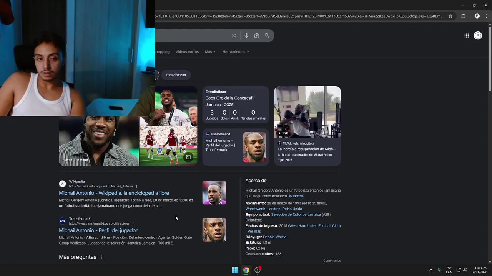Viewport: 492px width, 276px height.
Task: Open Google Lens image search icon
Action: pyautogui.click(x=256, y=36)
